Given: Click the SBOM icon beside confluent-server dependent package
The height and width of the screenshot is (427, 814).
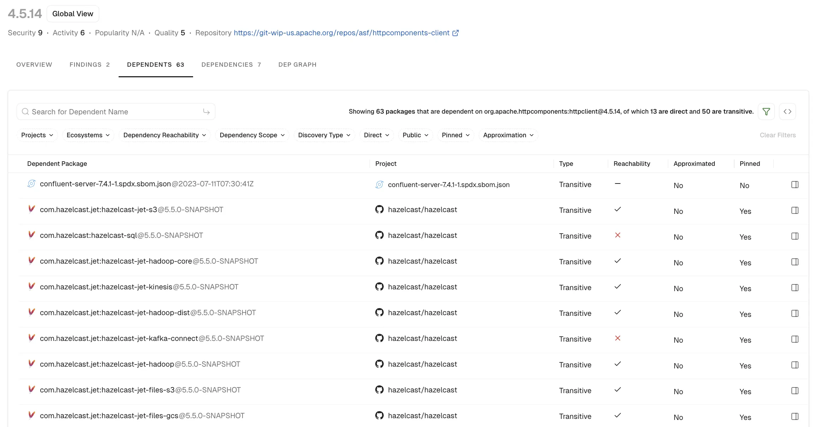Looking at the screenshot, I should coord(31,184).
